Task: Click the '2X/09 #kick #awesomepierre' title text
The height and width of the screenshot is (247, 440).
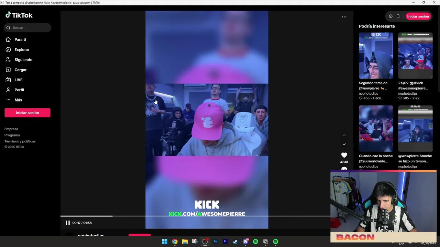Action: pyautogui.click(x=413, y=85)
